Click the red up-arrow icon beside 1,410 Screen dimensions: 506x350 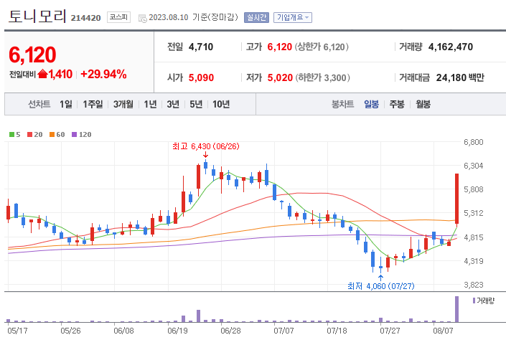pyautogui.click(x=42, y=74)
